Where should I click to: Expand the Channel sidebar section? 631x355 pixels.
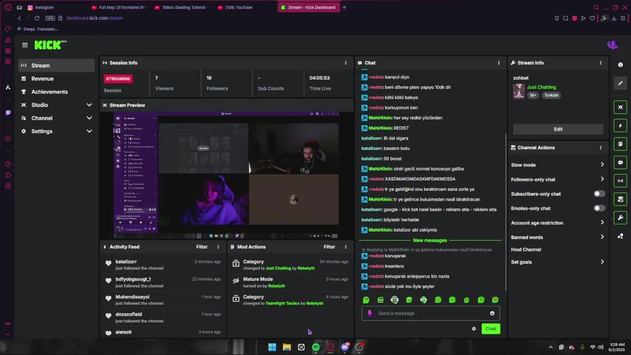[89, 118]
